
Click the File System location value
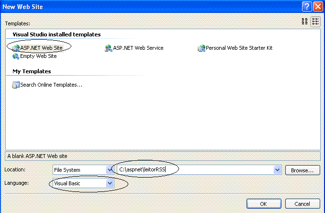coord(67,170)
